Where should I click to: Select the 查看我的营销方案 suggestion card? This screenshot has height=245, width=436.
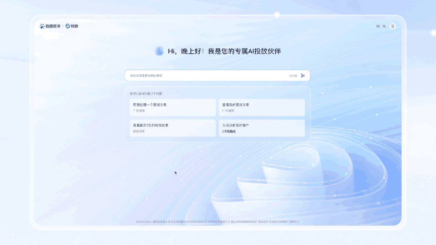click(x=262, y=107)
